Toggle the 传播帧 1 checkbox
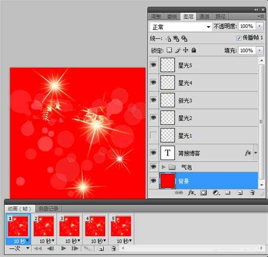Screen dimensions: 268x257 pos(238,38)
